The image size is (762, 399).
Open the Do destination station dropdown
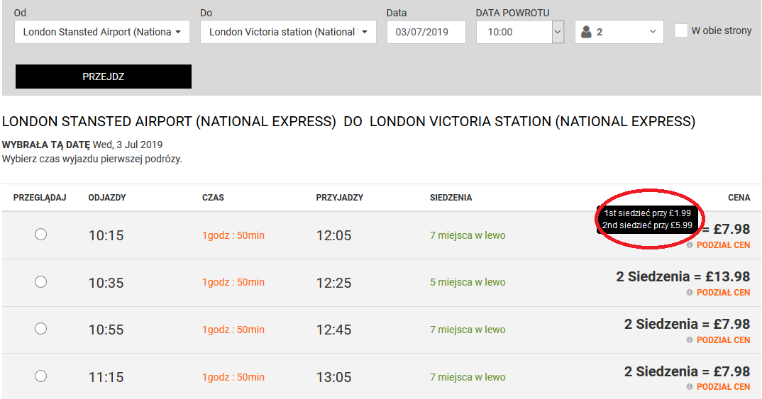tap(288, 32)
